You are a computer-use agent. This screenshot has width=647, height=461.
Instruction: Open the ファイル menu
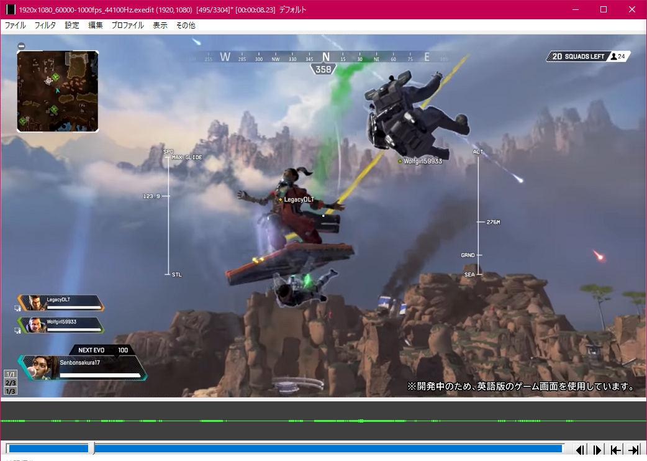pos(16,25)
